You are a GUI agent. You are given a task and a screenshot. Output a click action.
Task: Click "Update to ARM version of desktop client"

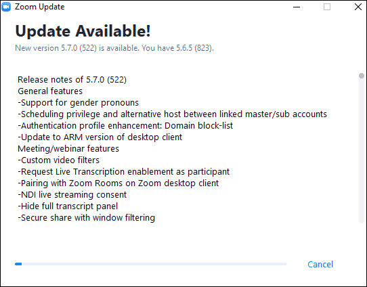tap(100, 137)
